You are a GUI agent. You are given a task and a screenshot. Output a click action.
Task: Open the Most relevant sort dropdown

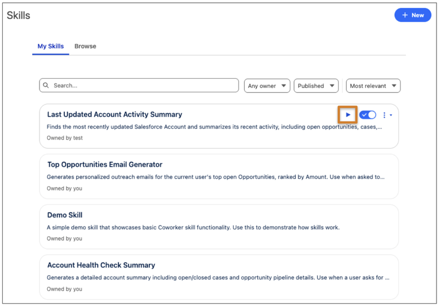pos(373,86)
